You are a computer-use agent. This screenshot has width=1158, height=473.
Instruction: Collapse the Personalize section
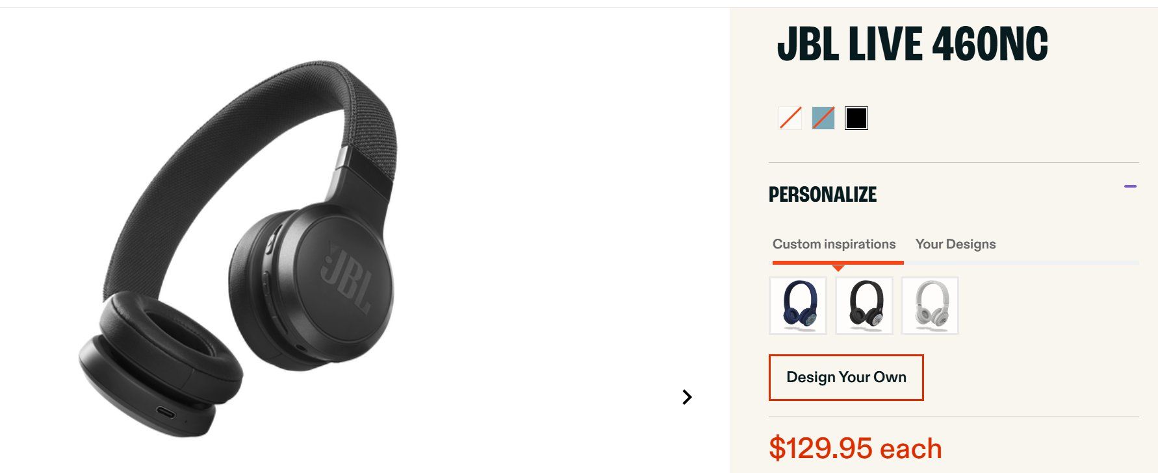coord(1130,186)
